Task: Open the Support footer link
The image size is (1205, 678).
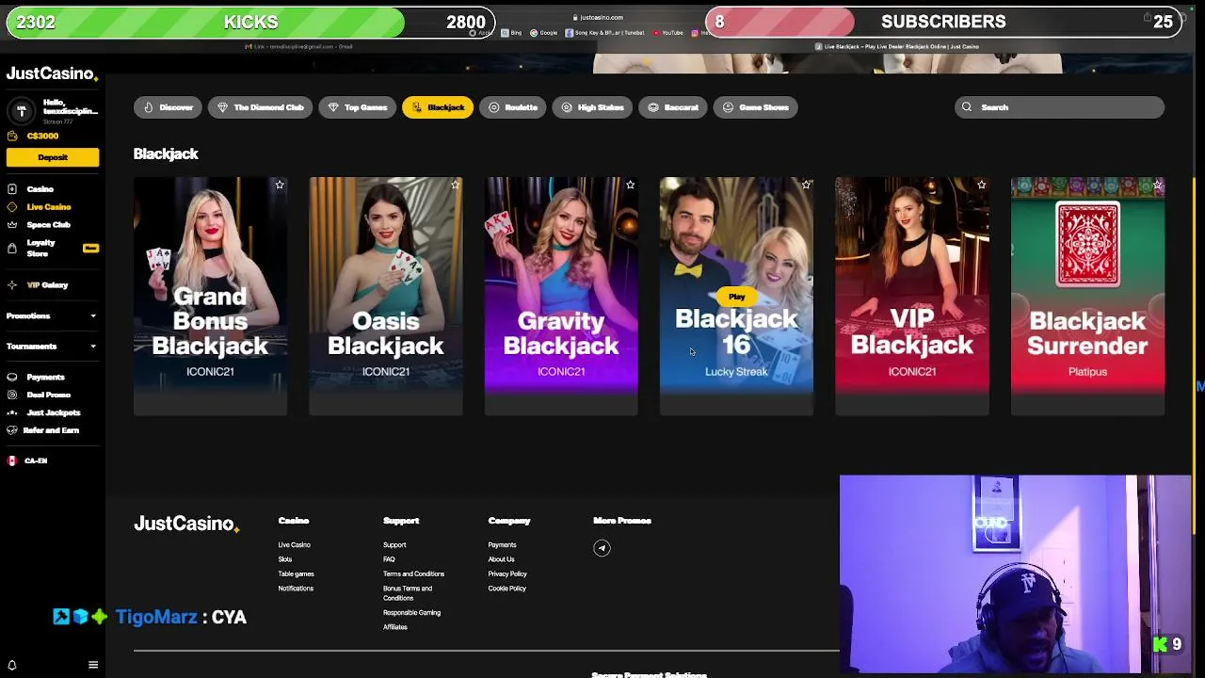Action: click(394, 545)
